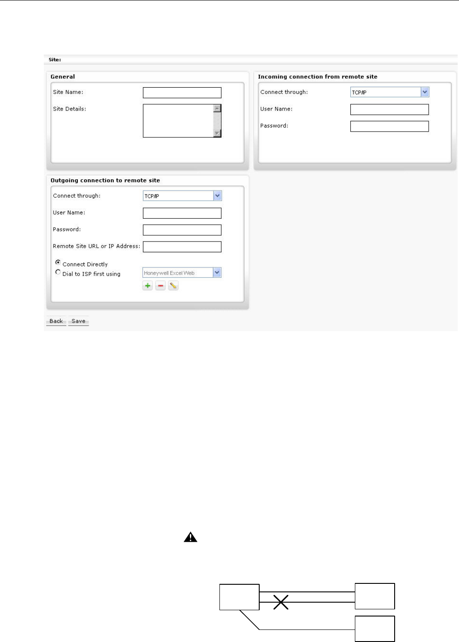Click the red minus remove ISP icon
The width and height of the screenshot is (459, 642).
pyautogui.click(x=160, y=285)
